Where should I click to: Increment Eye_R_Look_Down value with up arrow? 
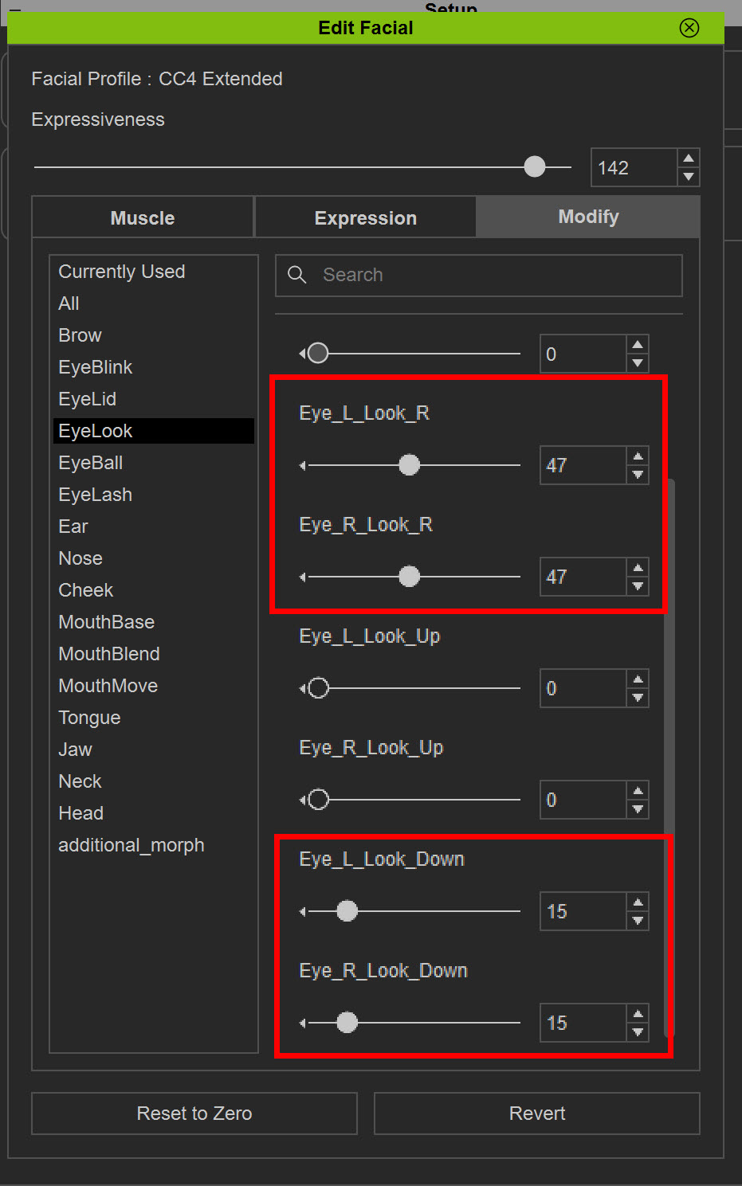[x=638, y=1014]
